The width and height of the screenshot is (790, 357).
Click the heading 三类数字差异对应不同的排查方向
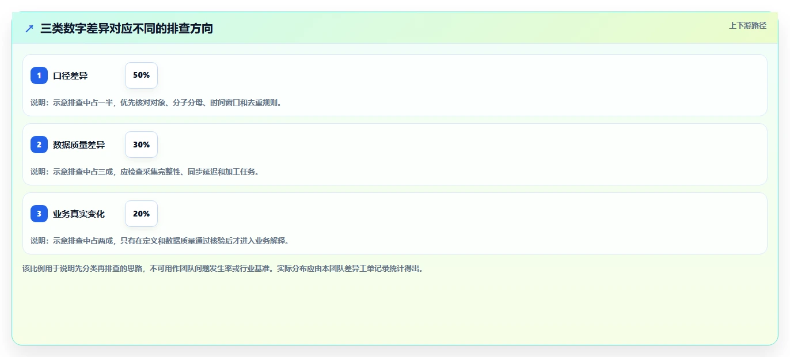(x=127, y=28)
